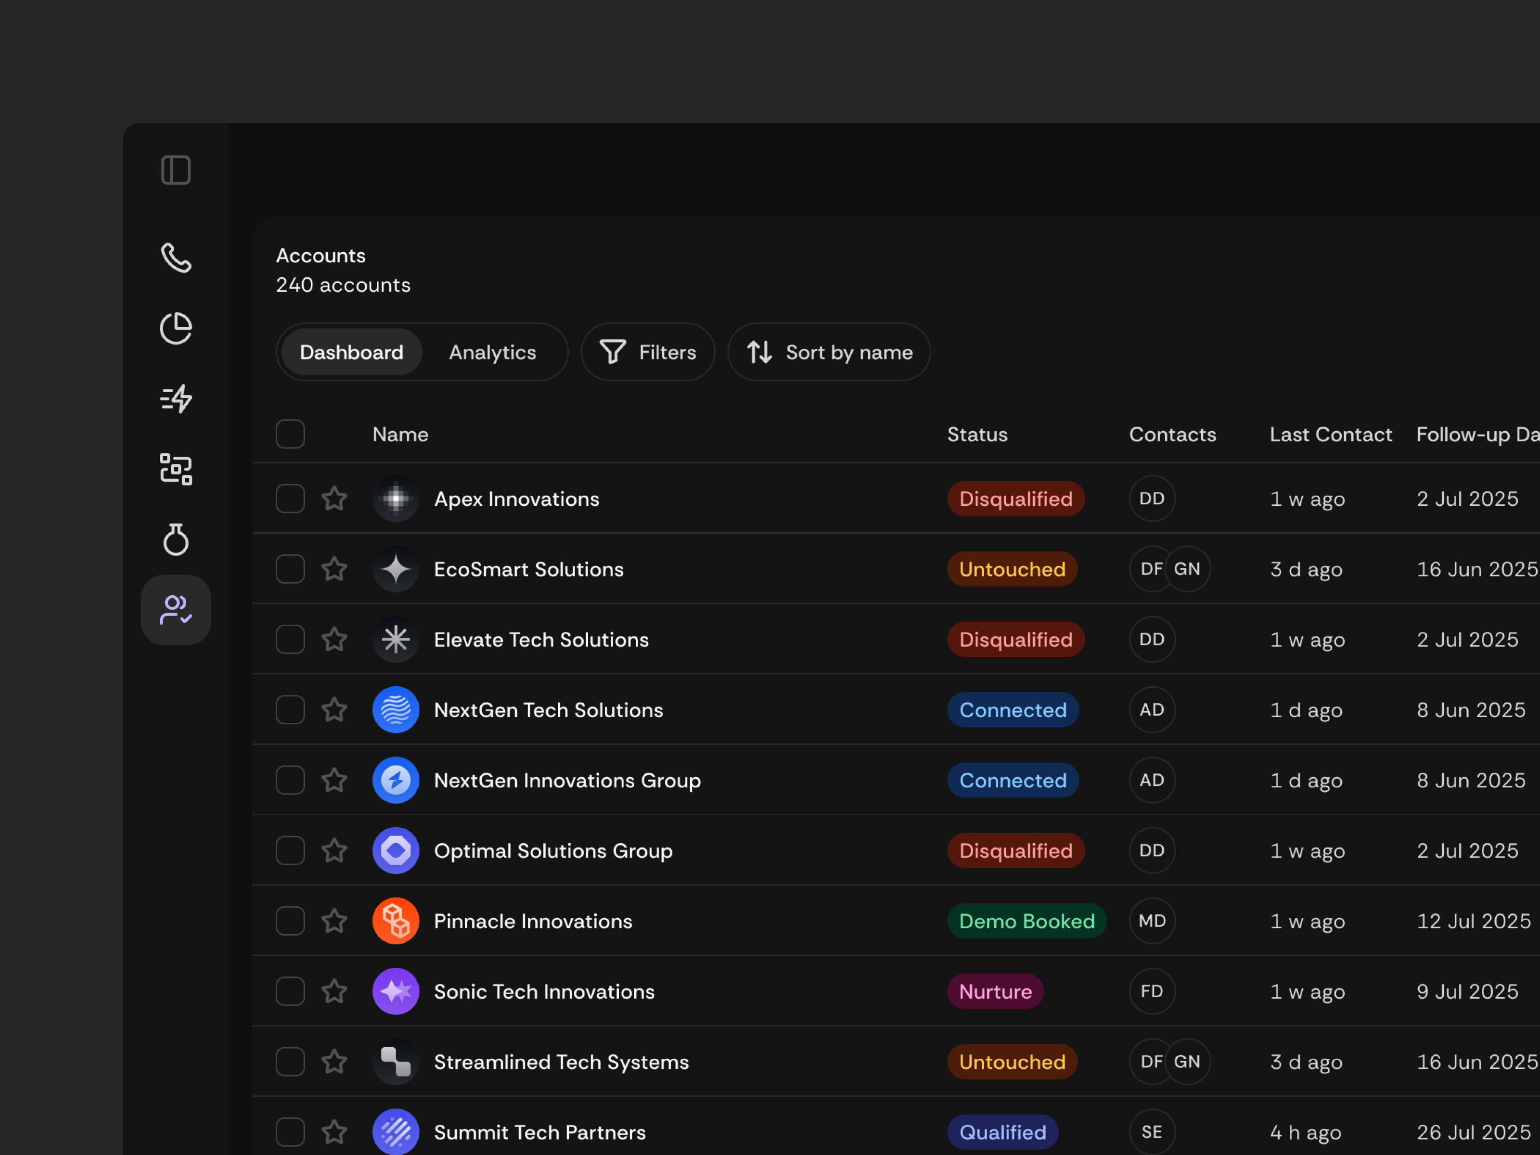Check the NextGen Tech Solutions row checkbox
Viewport: 1540px width, 1155px height.
290,709
